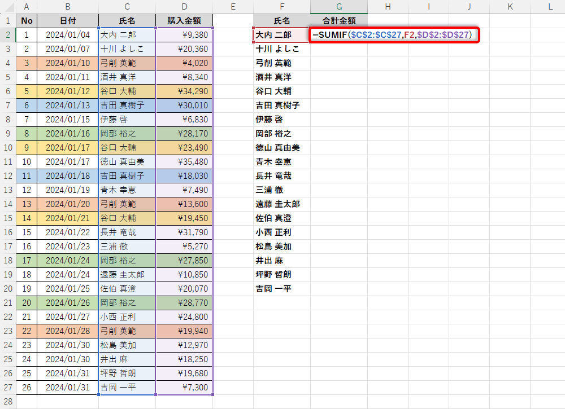Click the ¥7,300 cell in row 27

(x=184, y=388)
